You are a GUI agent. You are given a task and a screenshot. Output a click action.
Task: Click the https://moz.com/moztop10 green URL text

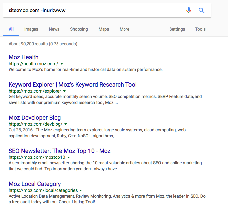click(x=37, y=157)
